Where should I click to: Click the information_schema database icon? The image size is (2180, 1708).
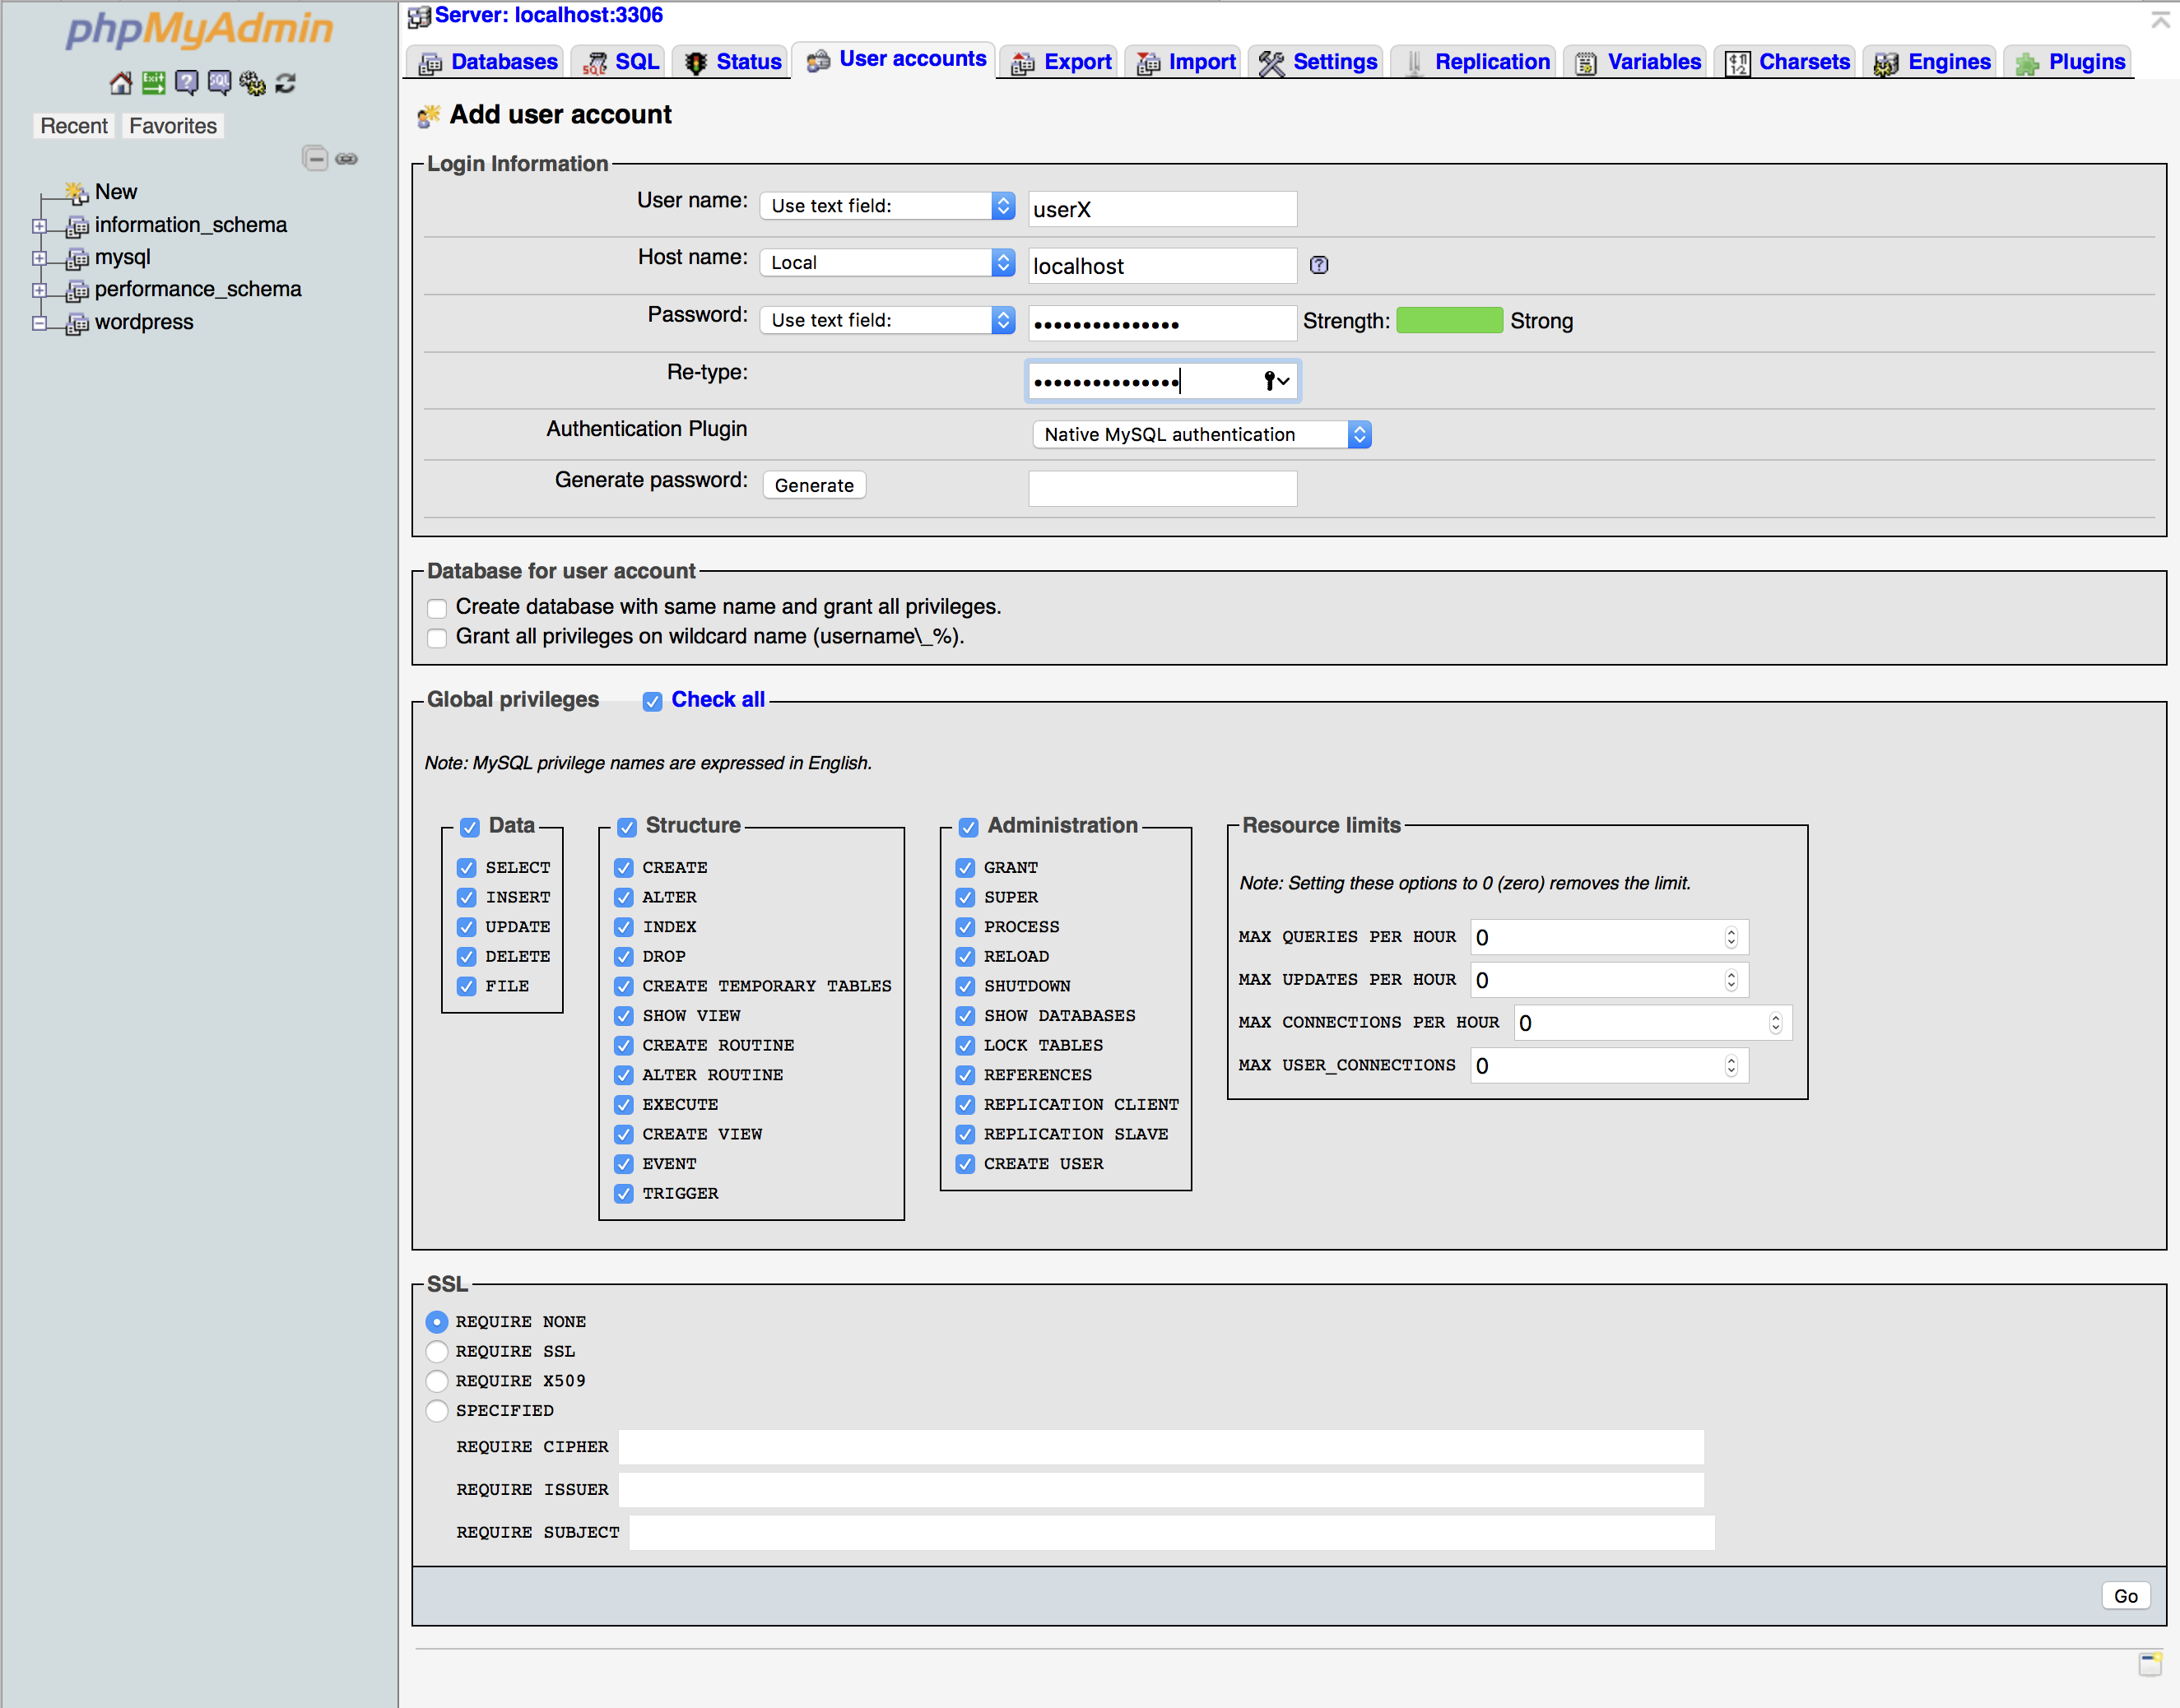tap(78, 227)
